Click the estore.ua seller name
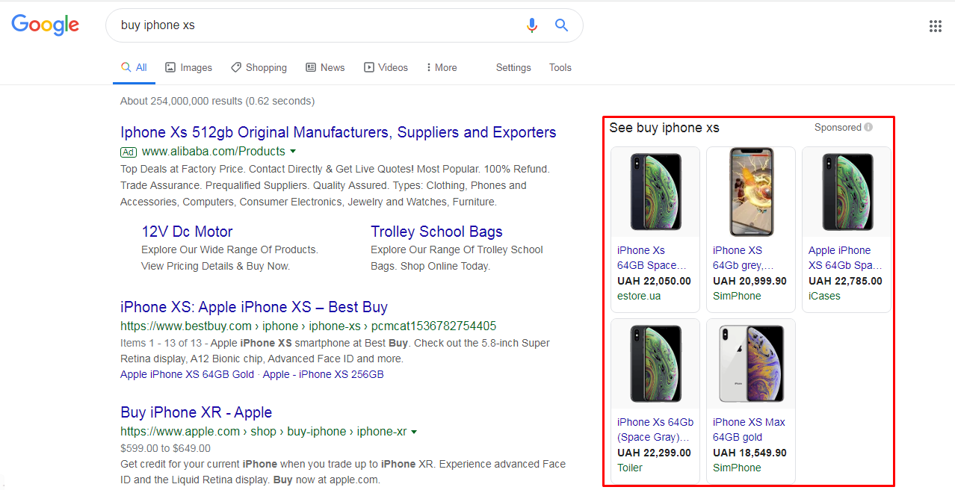This screenshot has width=955, height=490. pyautogui.click(x=639, y=296)
